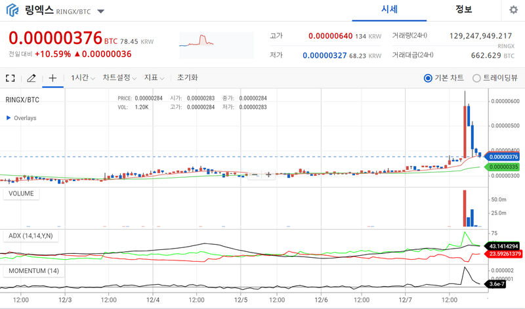The image size is (525, 309).
Task: Click the 3.6e-7 momentum value tag
Action: coord(496,284)
